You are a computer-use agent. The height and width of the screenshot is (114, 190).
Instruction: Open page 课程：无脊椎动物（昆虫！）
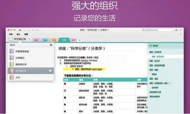[160, 83]
